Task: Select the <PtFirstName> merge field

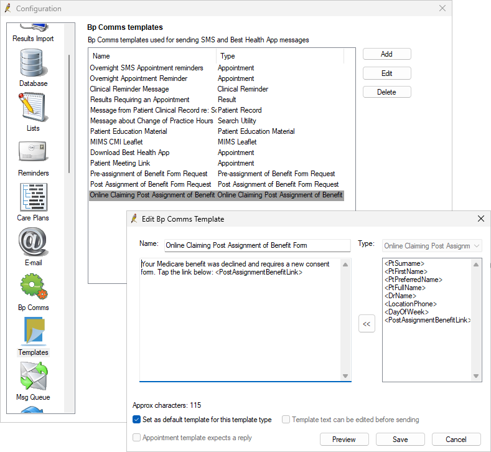Action: [x=406, y=271]
